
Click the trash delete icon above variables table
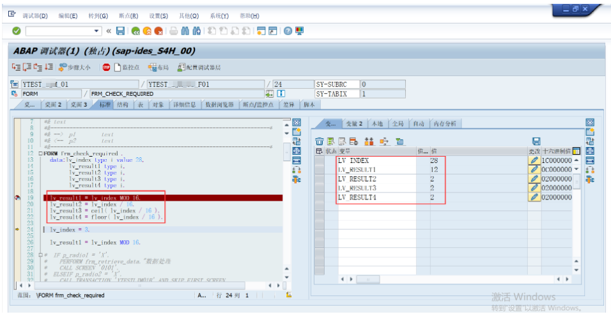click(320, 141)
